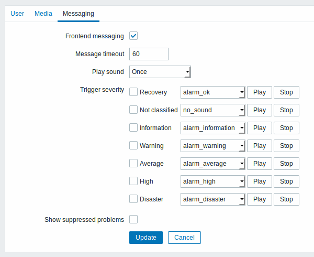
Task: Uncheck the Frontend messaging checkbox
Action: click(x=133, y=36)
